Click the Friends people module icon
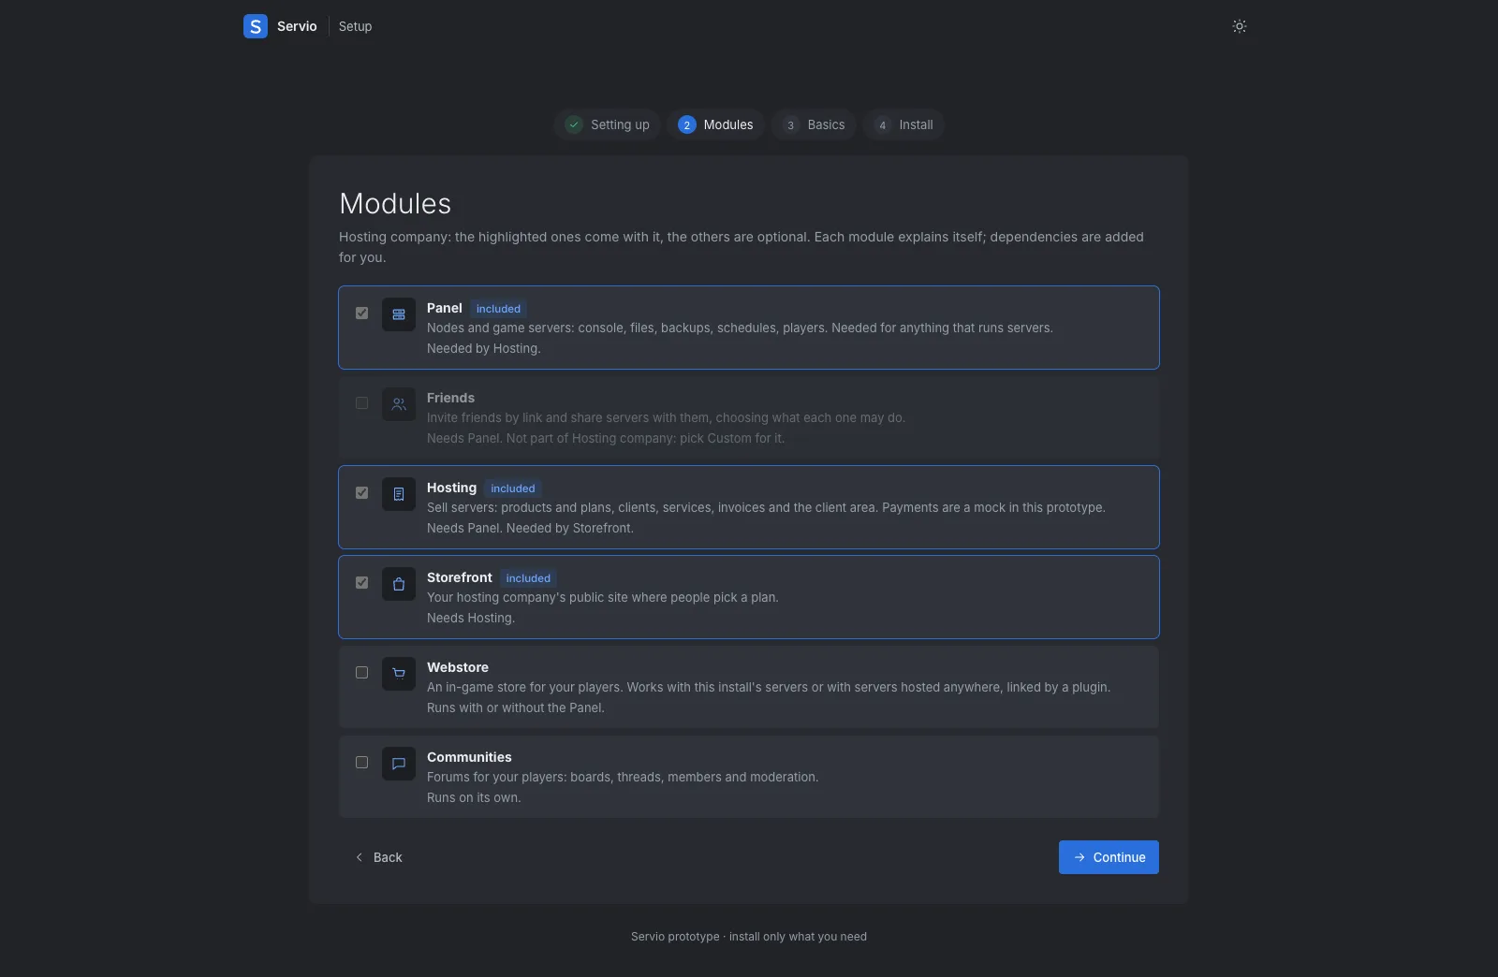1498x977 pixels. coord(399,404)
